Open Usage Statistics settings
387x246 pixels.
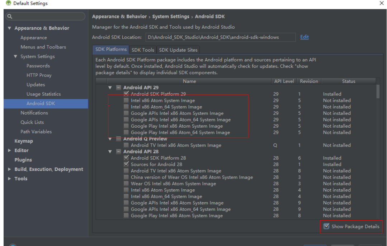coord(43,94)
